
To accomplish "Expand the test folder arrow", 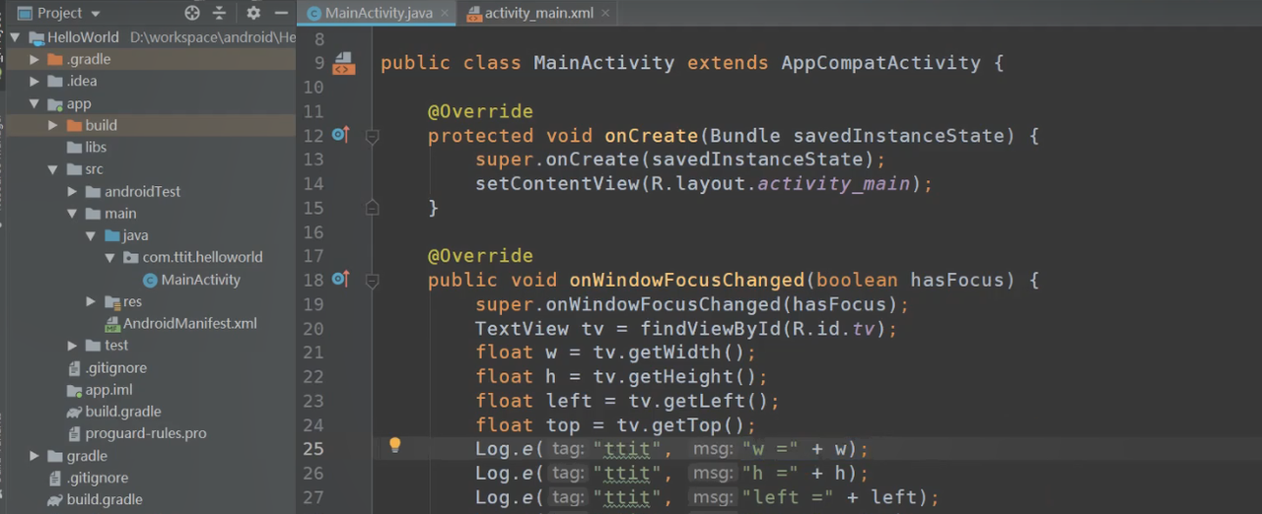I will pyautogui.click(x=72, y=345).
